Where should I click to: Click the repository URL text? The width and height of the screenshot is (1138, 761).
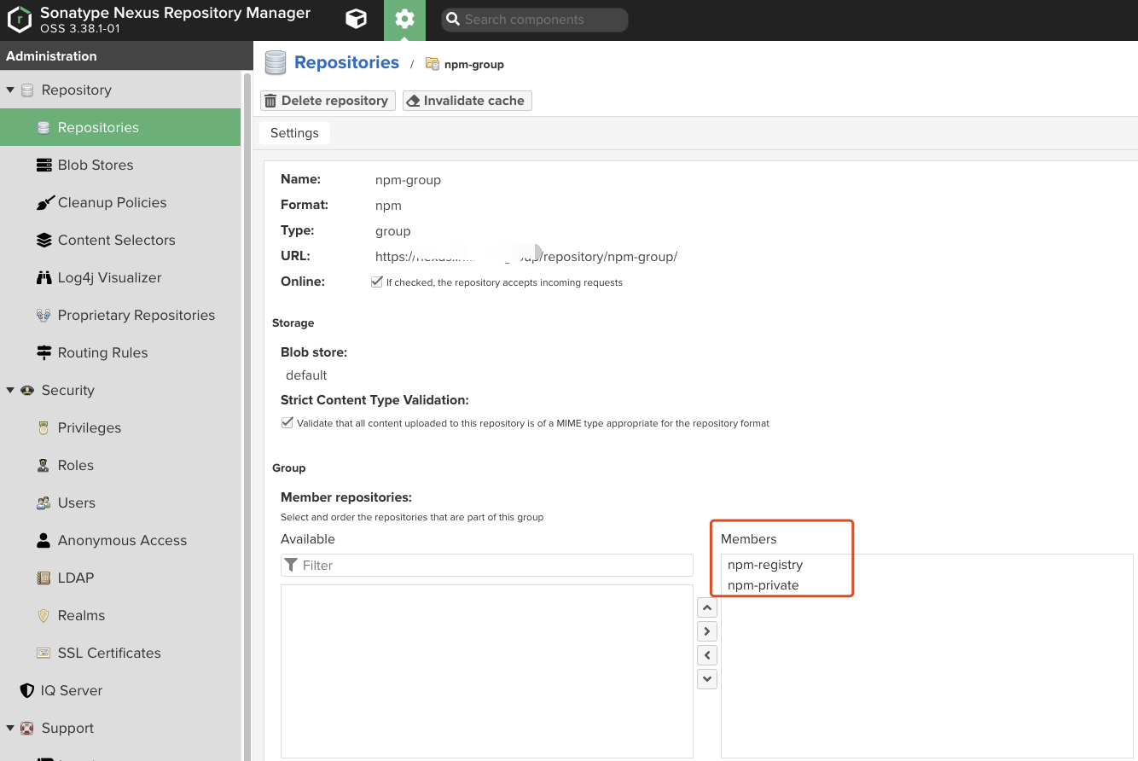coord(525,256)
